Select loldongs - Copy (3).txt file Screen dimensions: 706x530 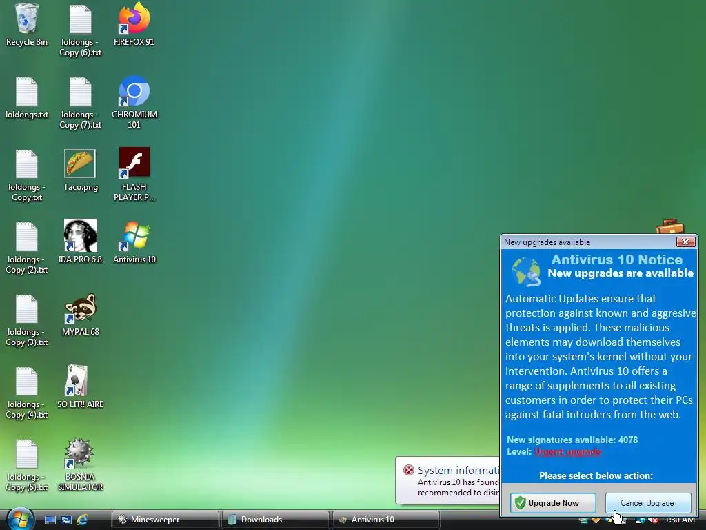27,320
